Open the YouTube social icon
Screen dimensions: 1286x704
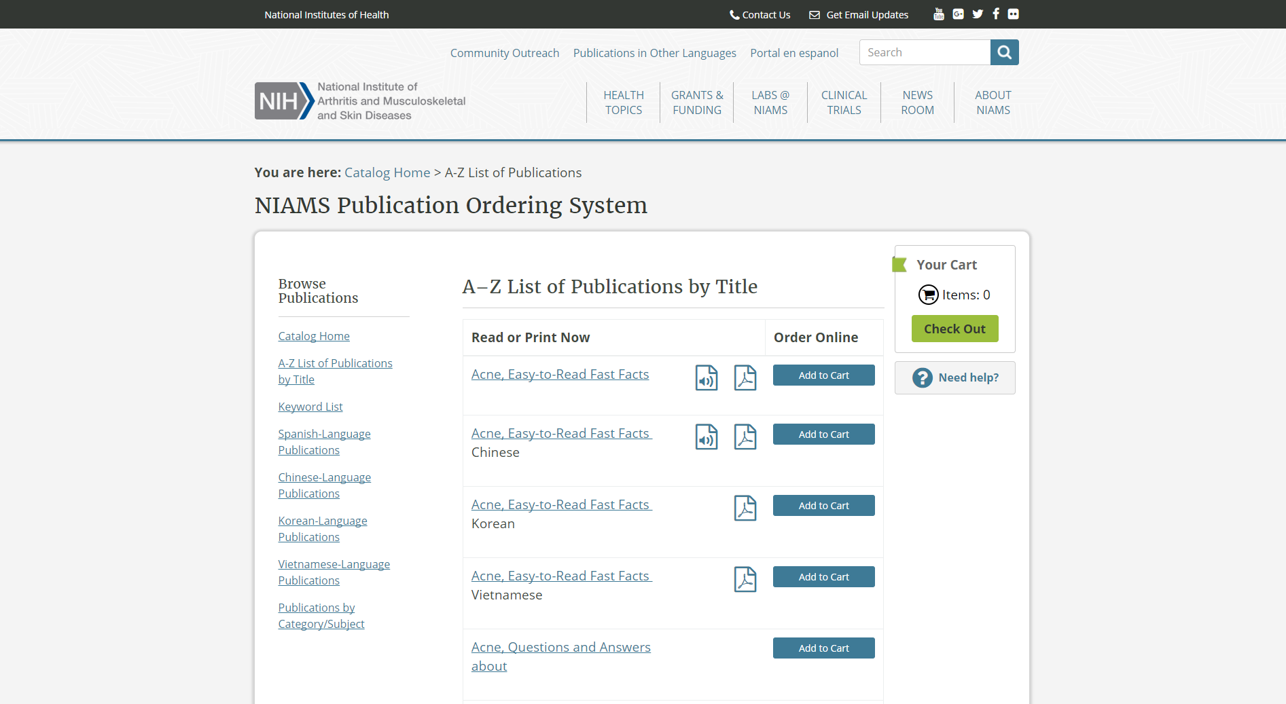pos(939,14)
